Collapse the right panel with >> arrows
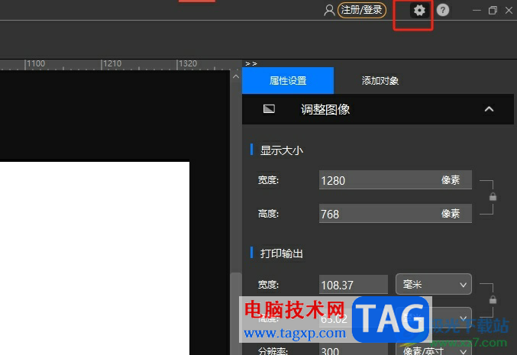The image size is (517, 355). click(251, 63)
